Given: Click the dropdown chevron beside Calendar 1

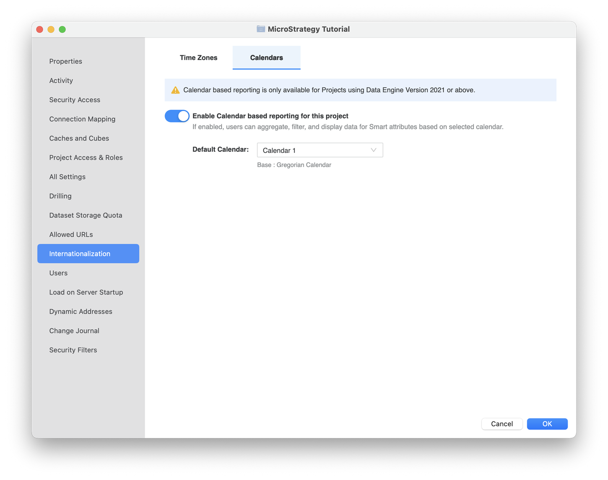Looking at the screenshot, I should coord(373,150).
